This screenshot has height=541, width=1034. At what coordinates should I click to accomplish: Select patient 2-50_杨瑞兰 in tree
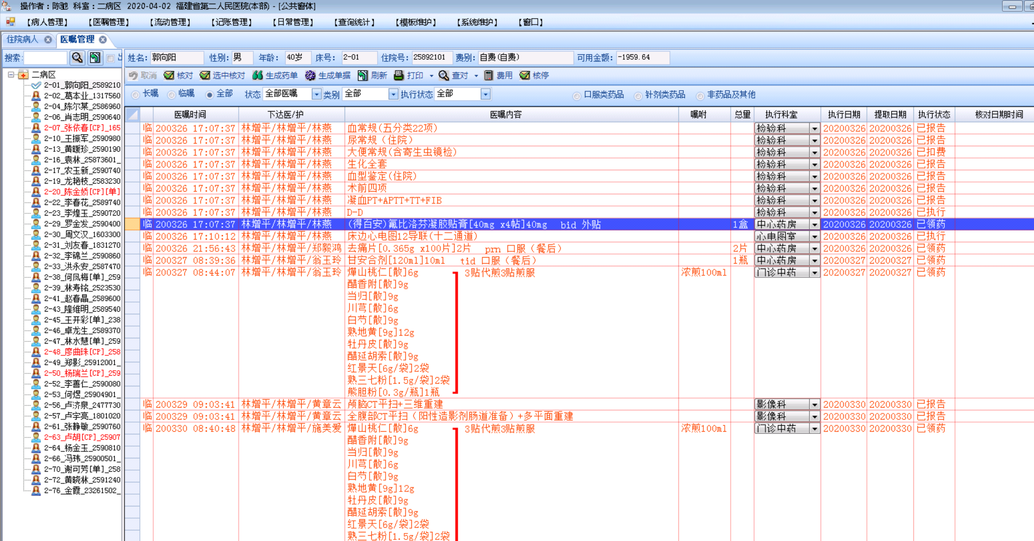tap(82, 373)
